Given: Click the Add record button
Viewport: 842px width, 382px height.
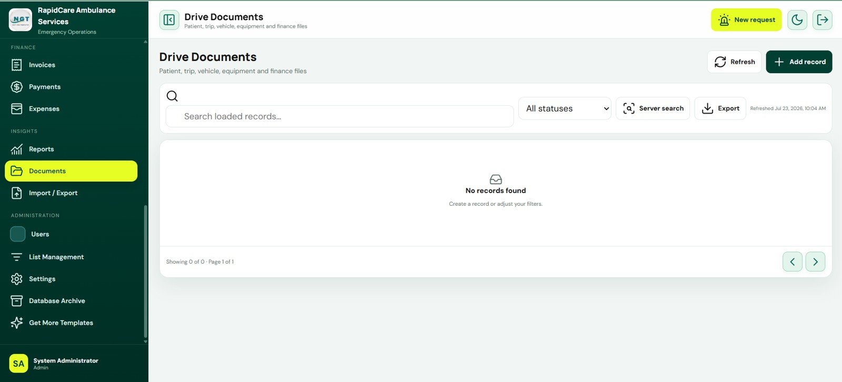Looking at the screenshot, I should click(x=799, y=62).
